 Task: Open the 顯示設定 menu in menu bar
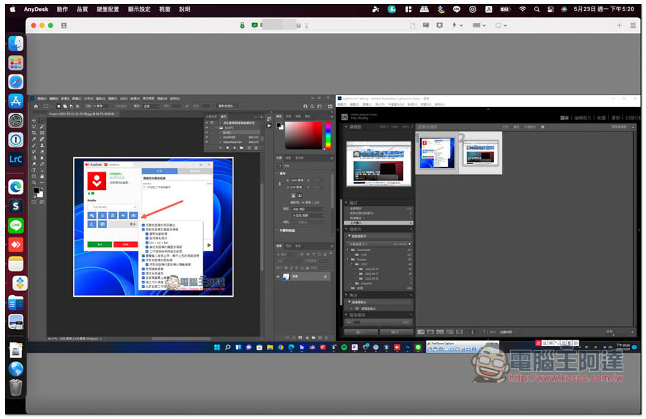coord(139,9)
